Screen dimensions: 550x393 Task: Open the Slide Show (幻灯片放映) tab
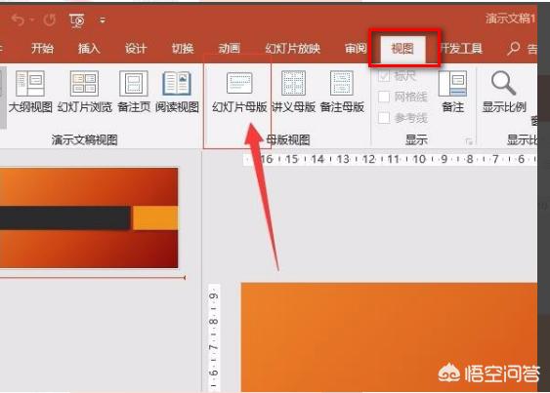coord(292,49)
